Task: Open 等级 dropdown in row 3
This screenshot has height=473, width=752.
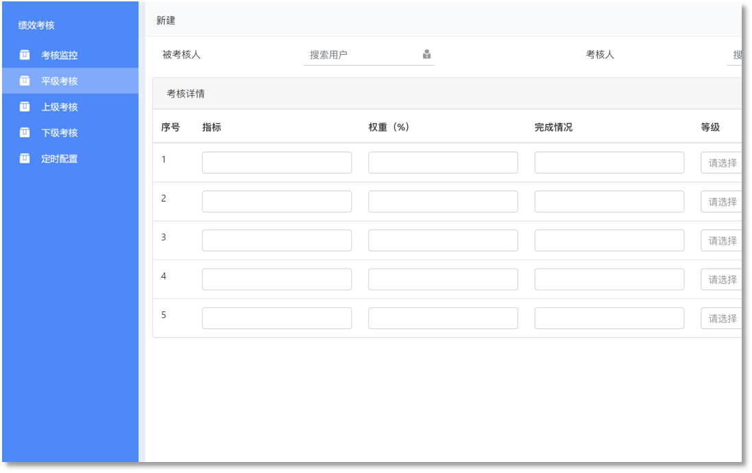Action: 721,241
